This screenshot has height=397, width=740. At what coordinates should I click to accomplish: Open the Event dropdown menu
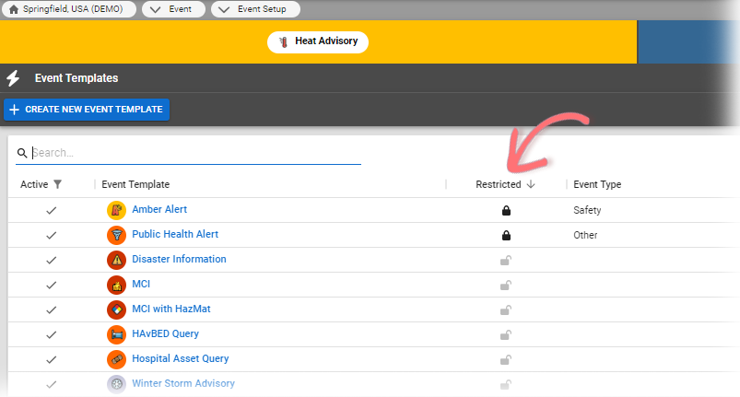[x=173, y=9]
